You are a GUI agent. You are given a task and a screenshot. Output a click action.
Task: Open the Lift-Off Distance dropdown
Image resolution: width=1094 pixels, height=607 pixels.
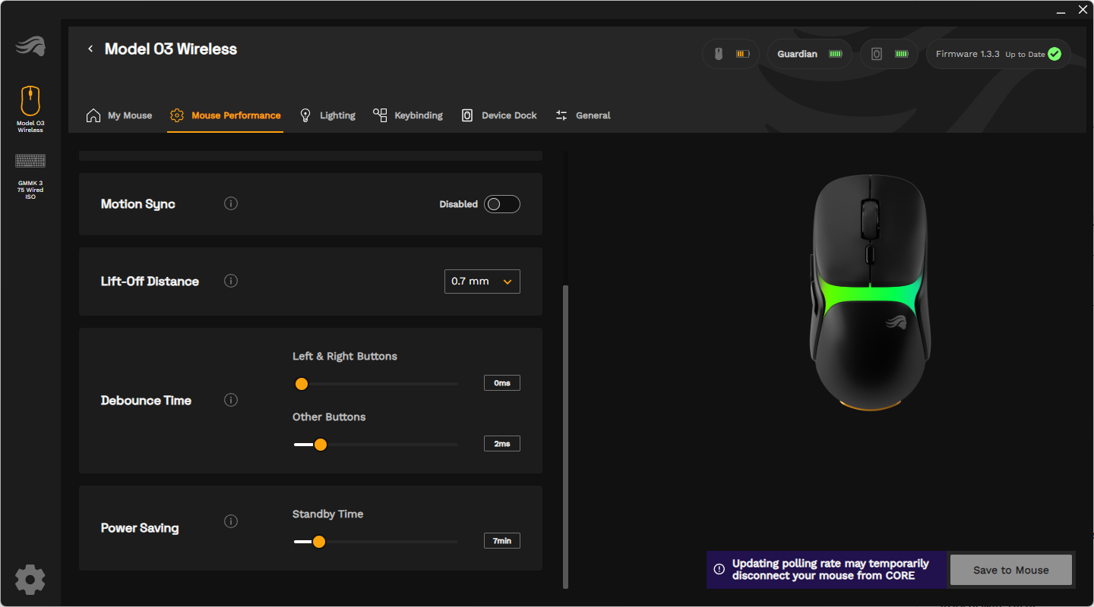point(482,281)
